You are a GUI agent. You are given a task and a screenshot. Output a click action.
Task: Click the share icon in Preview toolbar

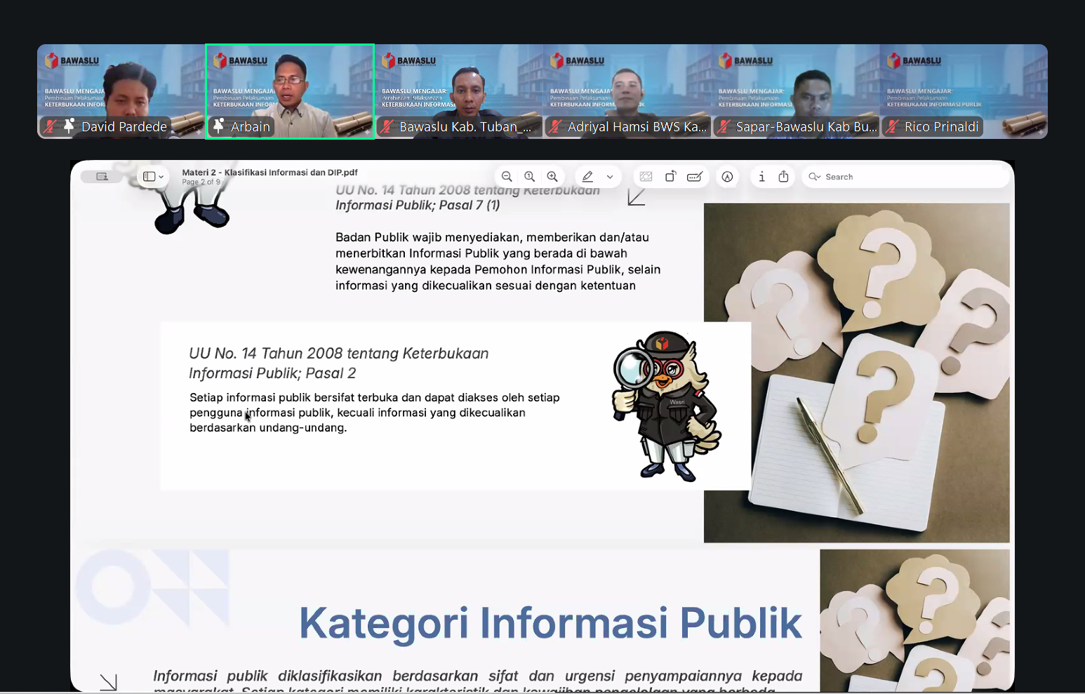tap(784, 177)
